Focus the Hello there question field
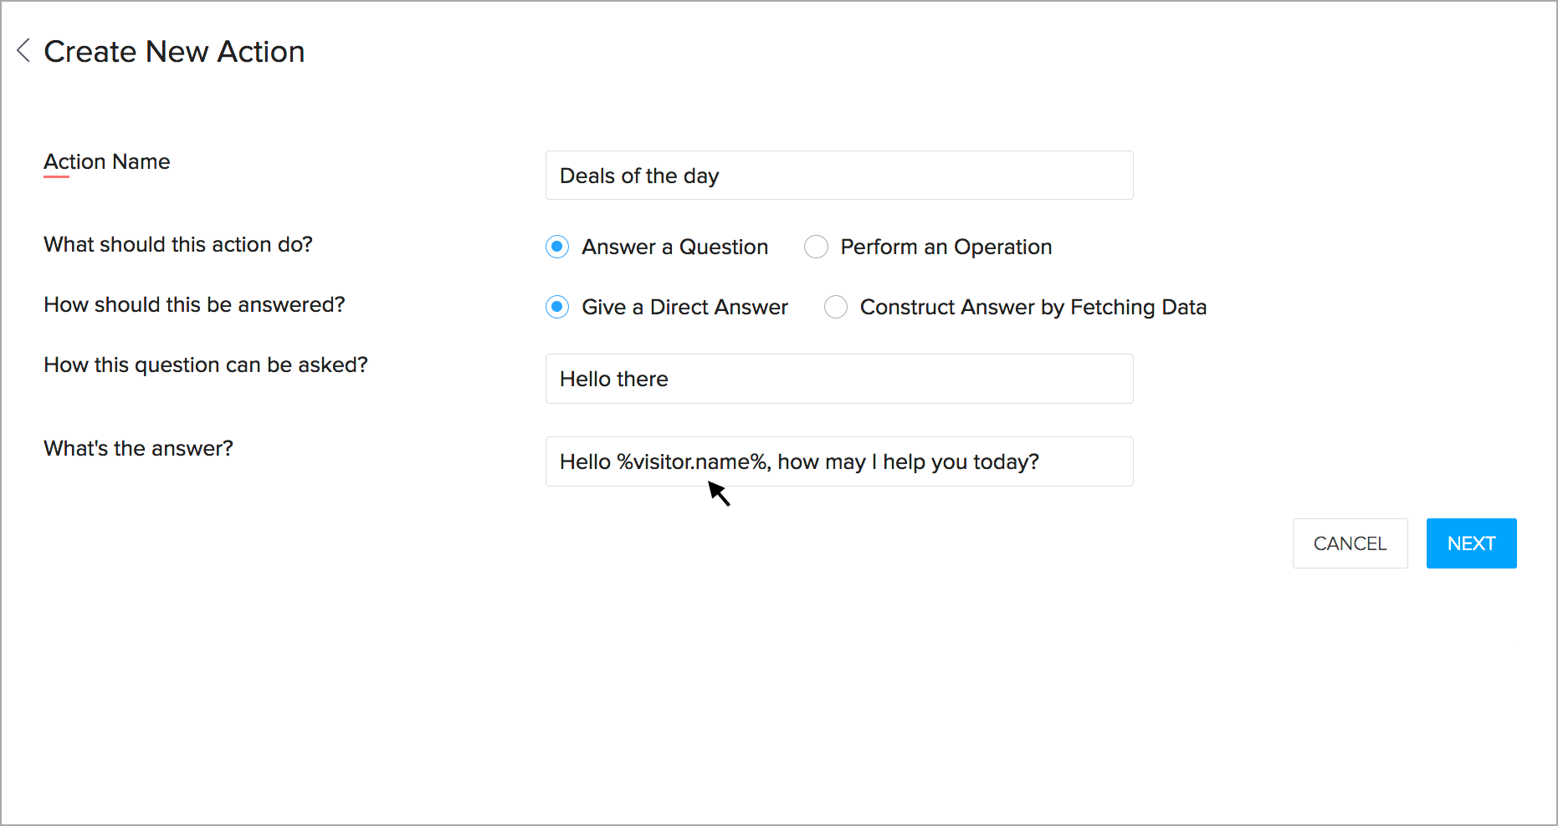 point(839,379)
